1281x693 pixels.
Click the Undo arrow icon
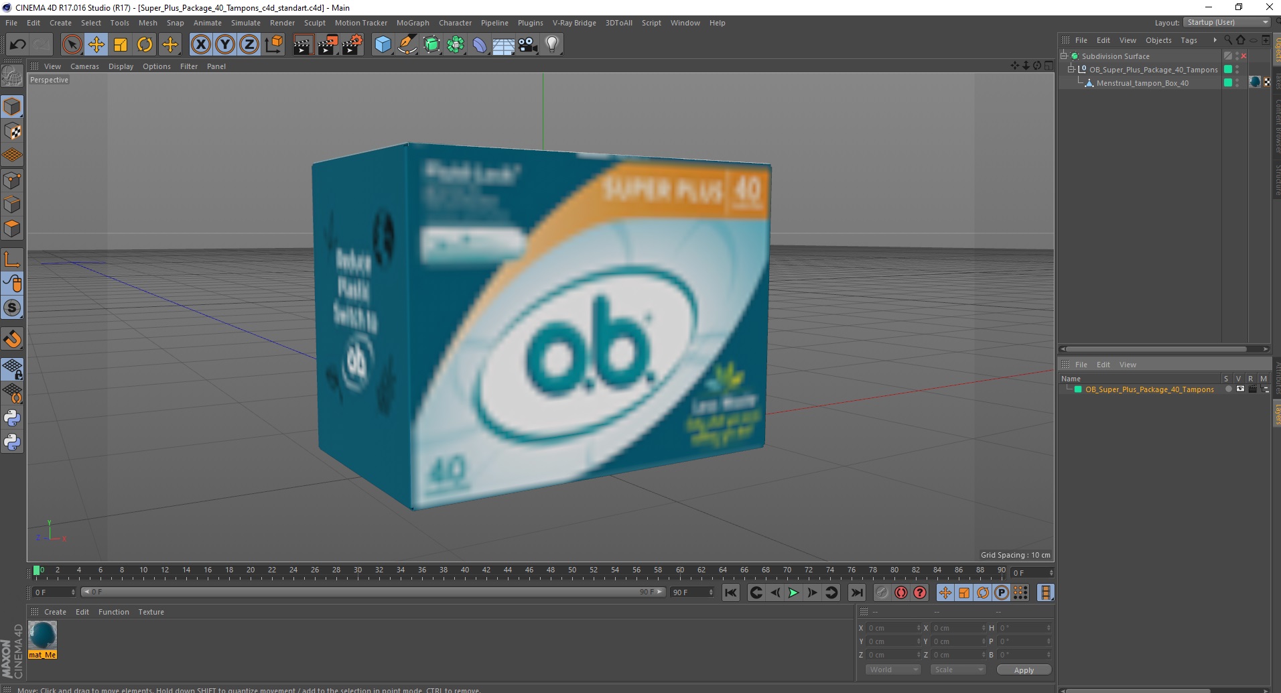(x=17, y=45)
